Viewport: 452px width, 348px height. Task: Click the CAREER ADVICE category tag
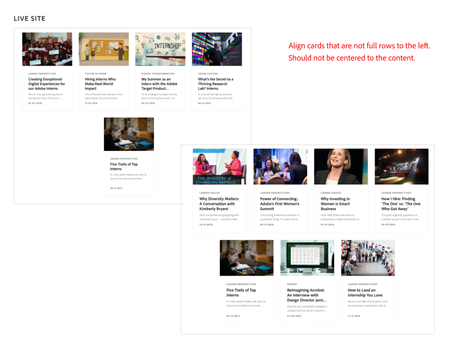pyautogui.click(x=209, y=192)
